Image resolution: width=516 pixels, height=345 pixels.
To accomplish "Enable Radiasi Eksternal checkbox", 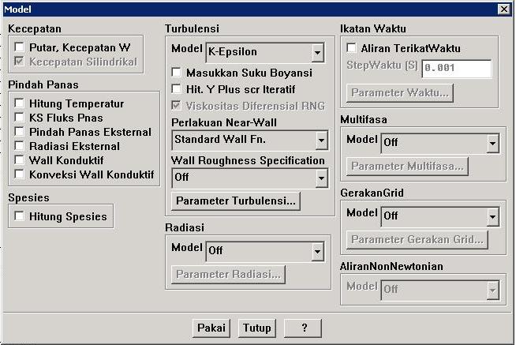I will tap(20, 146).
